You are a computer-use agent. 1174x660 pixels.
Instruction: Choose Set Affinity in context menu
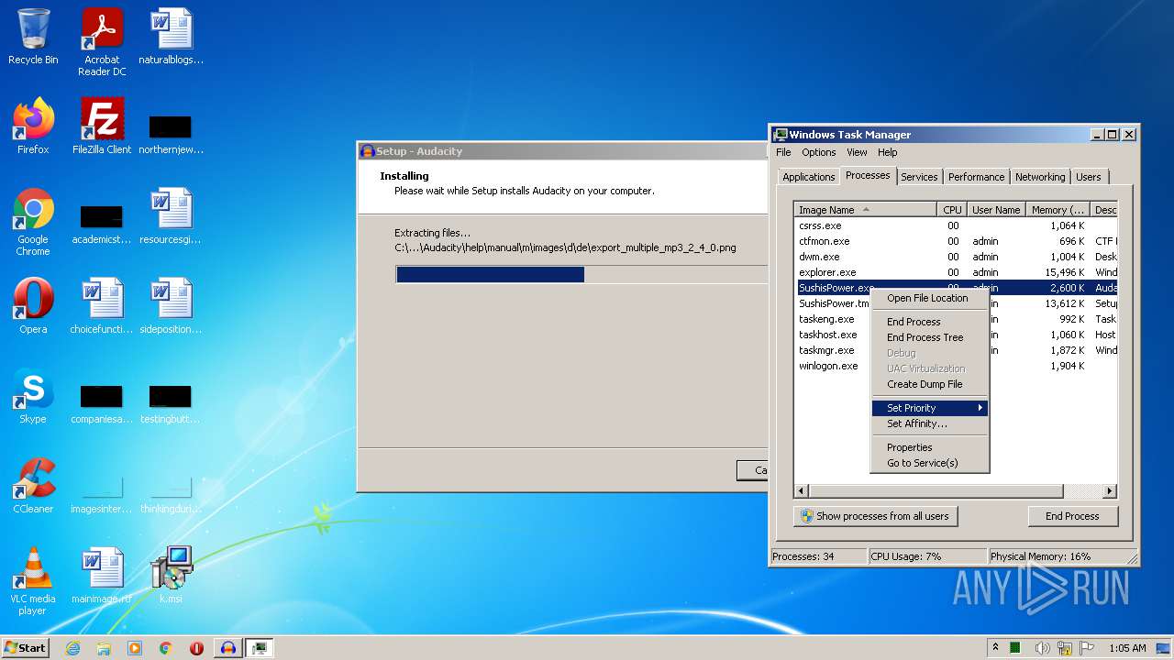[930, 423]
